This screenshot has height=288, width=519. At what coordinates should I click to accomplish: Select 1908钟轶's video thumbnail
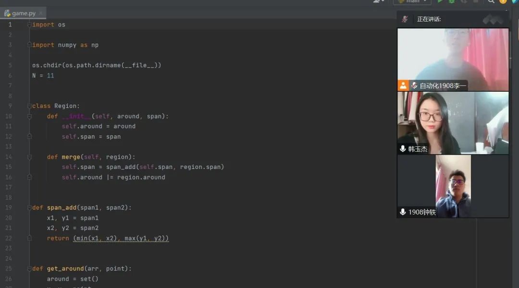point(453,186)
